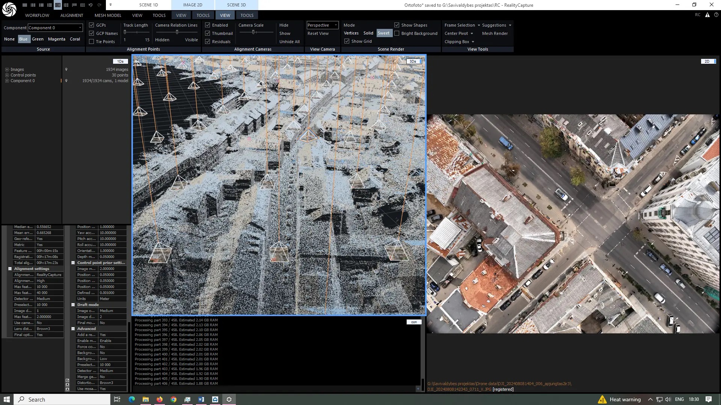Click the undo arrow icon
This screenshot has width=721, height=405.
tap(91, 5)
